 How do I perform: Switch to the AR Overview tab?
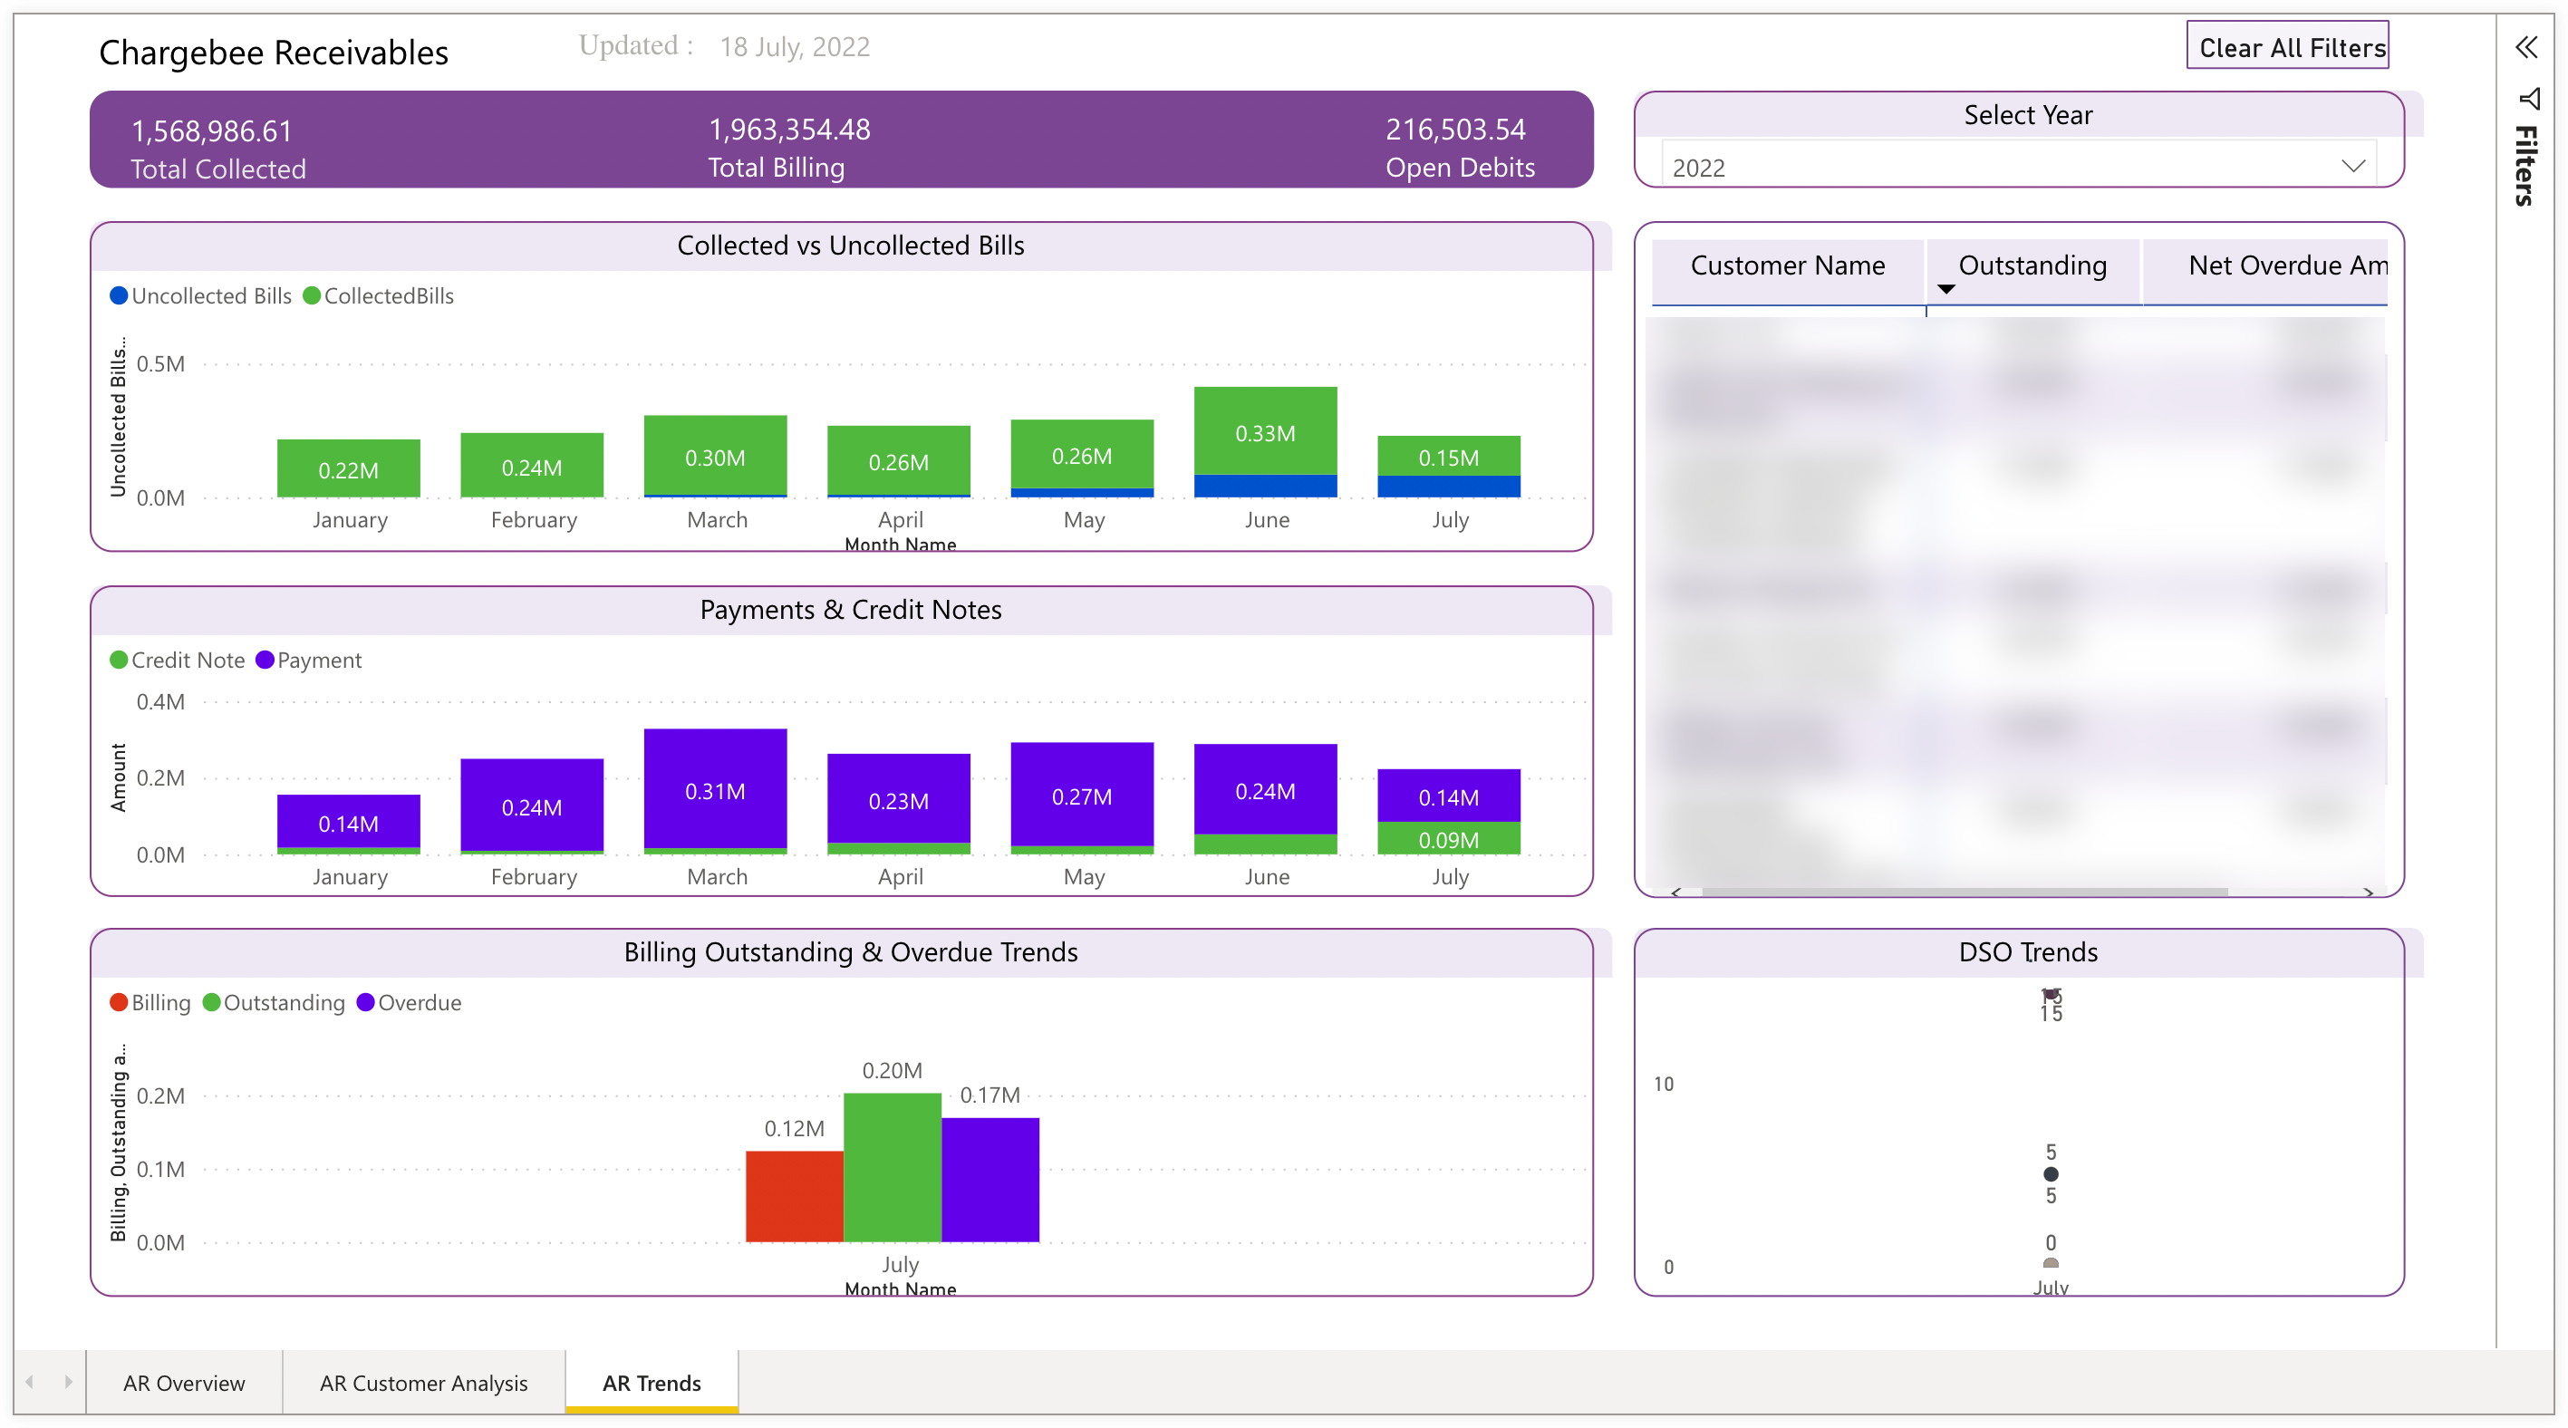tap(183, 1384)
